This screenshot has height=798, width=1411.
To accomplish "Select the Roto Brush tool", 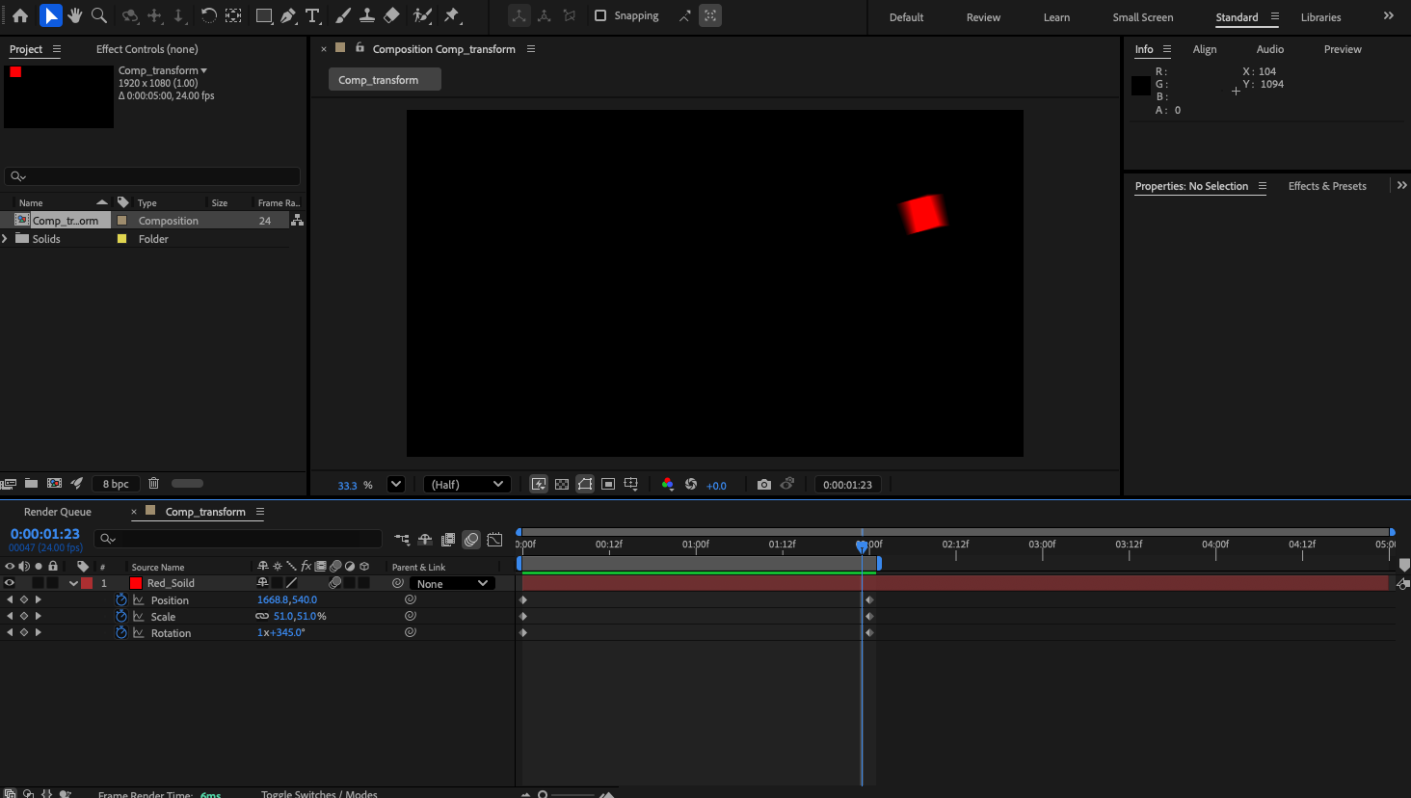I will (422, 15).
